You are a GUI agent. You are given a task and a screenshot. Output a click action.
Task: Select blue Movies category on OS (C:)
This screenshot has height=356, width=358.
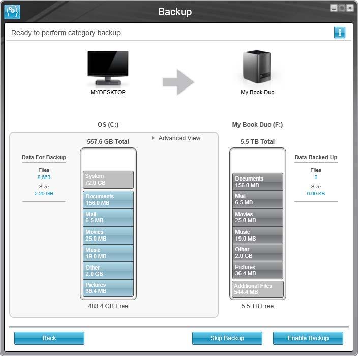click(x=108, y=235)
